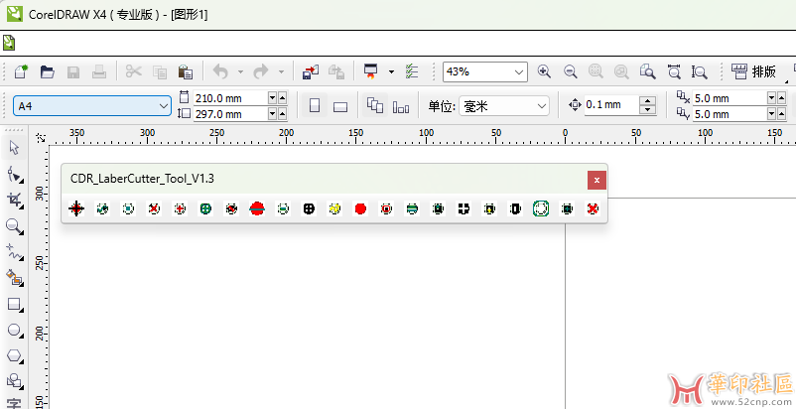Paste from clipboard
The height and width of the screenshot is (409, 796).
point(186,72)
